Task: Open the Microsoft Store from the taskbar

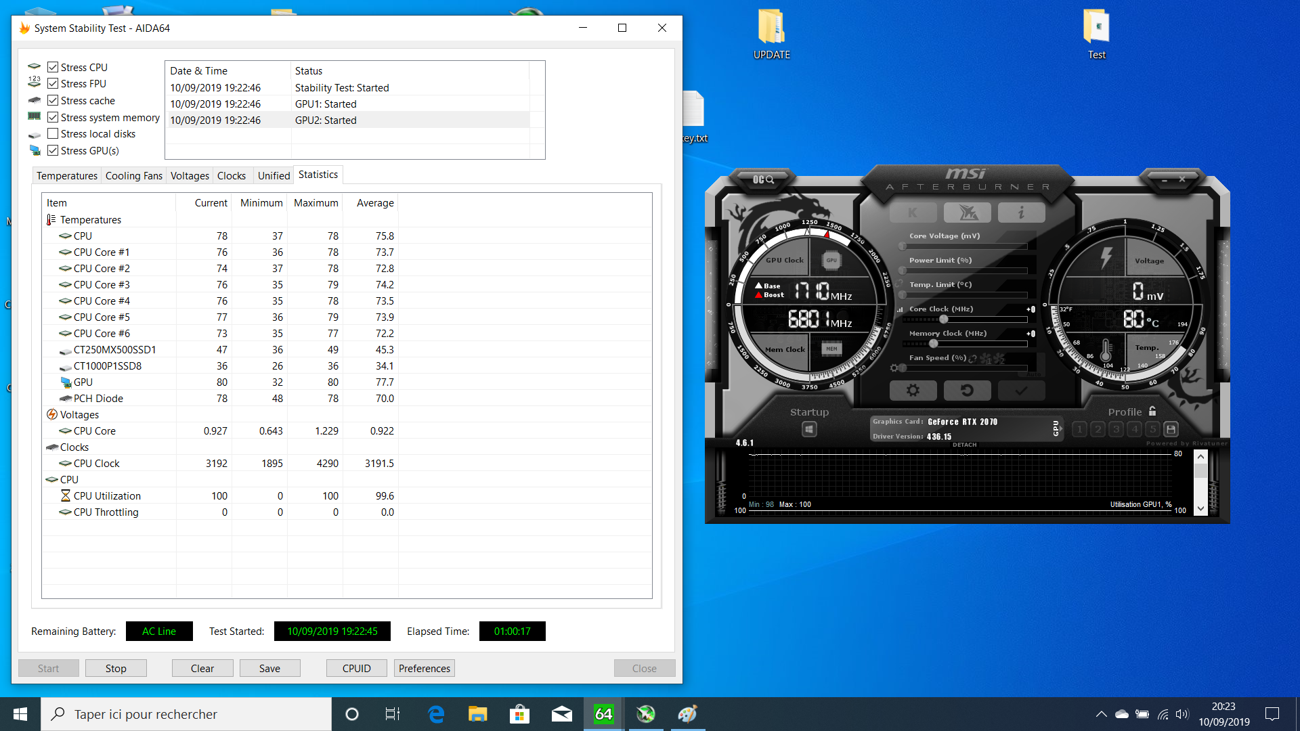Action: click(519, 714)
